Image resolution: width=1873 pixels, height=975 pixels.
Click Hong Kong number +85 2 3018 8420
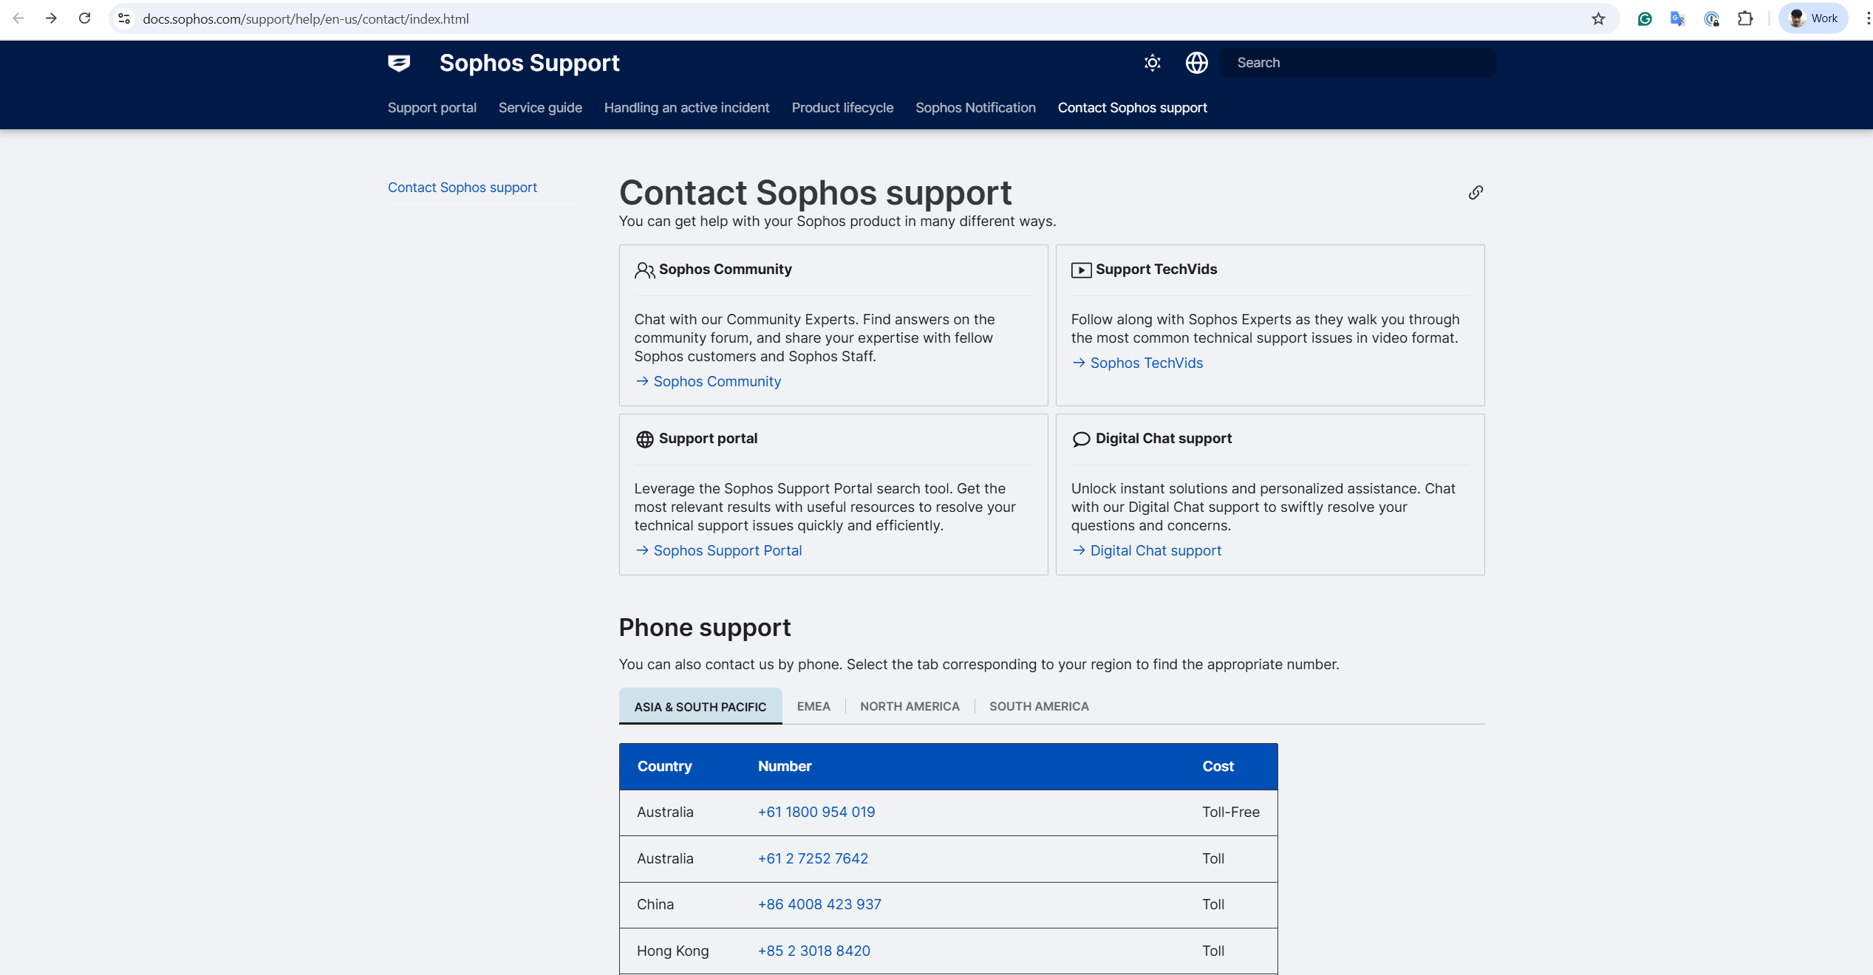click(813, 951)
